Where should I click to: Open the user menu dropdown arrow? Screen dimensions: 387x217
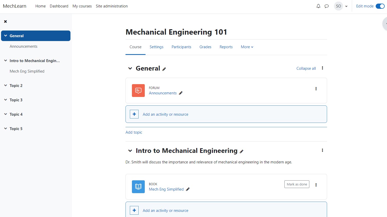(346, 6)
